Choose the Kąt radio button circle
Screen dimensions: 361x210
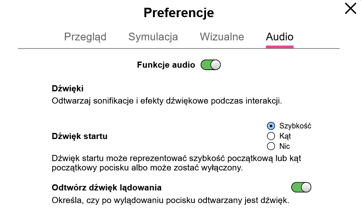tap(271, 136)
